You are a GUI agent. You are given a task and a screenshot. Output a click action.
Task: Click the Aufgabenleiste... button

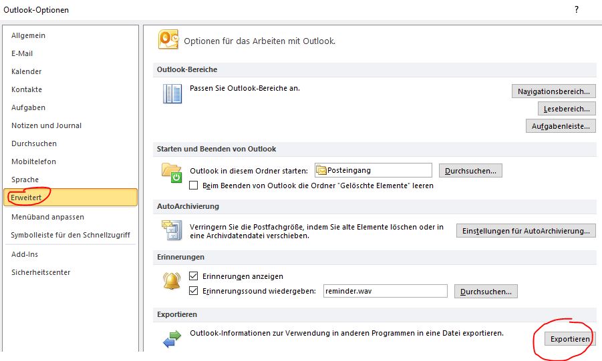[561, 126]
